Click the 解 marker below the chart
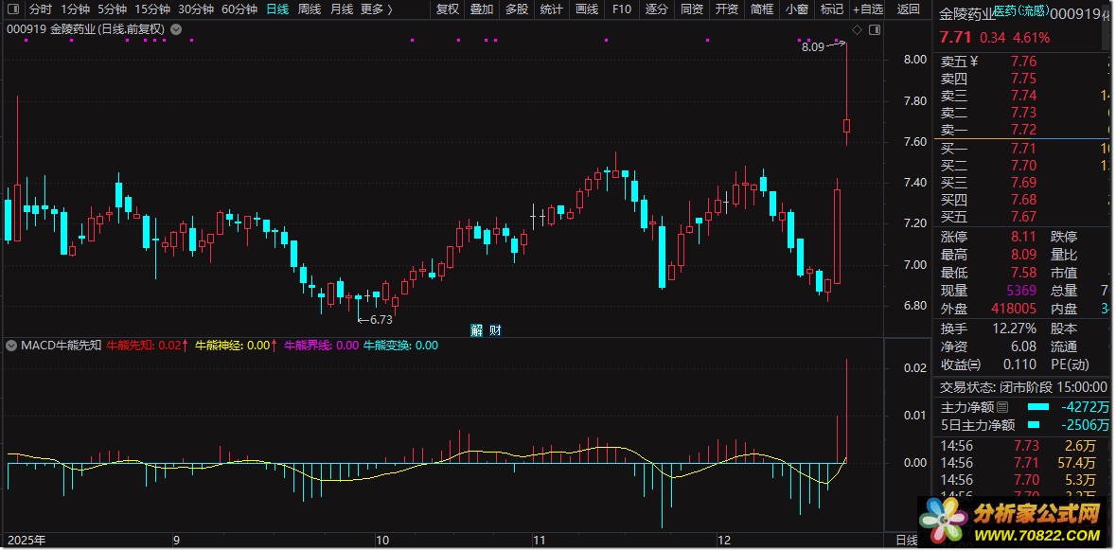1116x551 pixels. click(476, 330)
